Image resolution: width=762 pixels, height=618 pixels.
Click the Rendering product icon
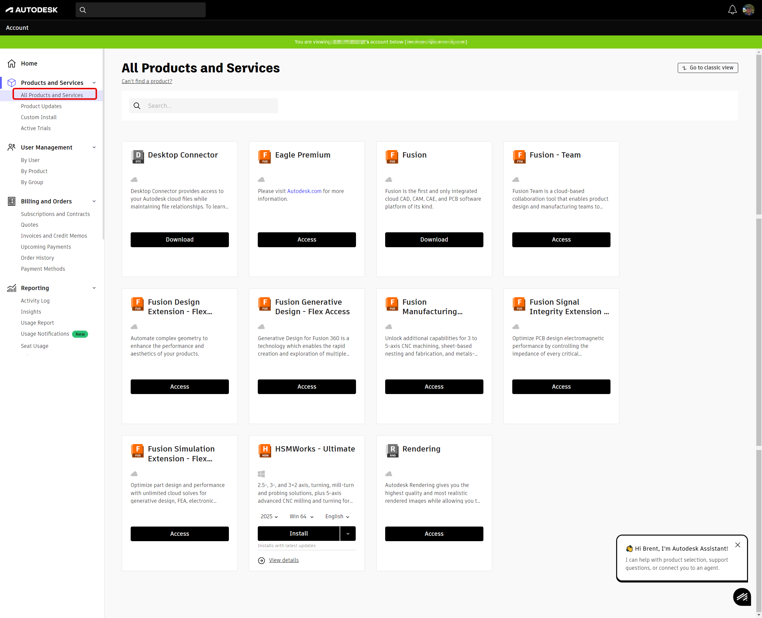pos(392,450)
